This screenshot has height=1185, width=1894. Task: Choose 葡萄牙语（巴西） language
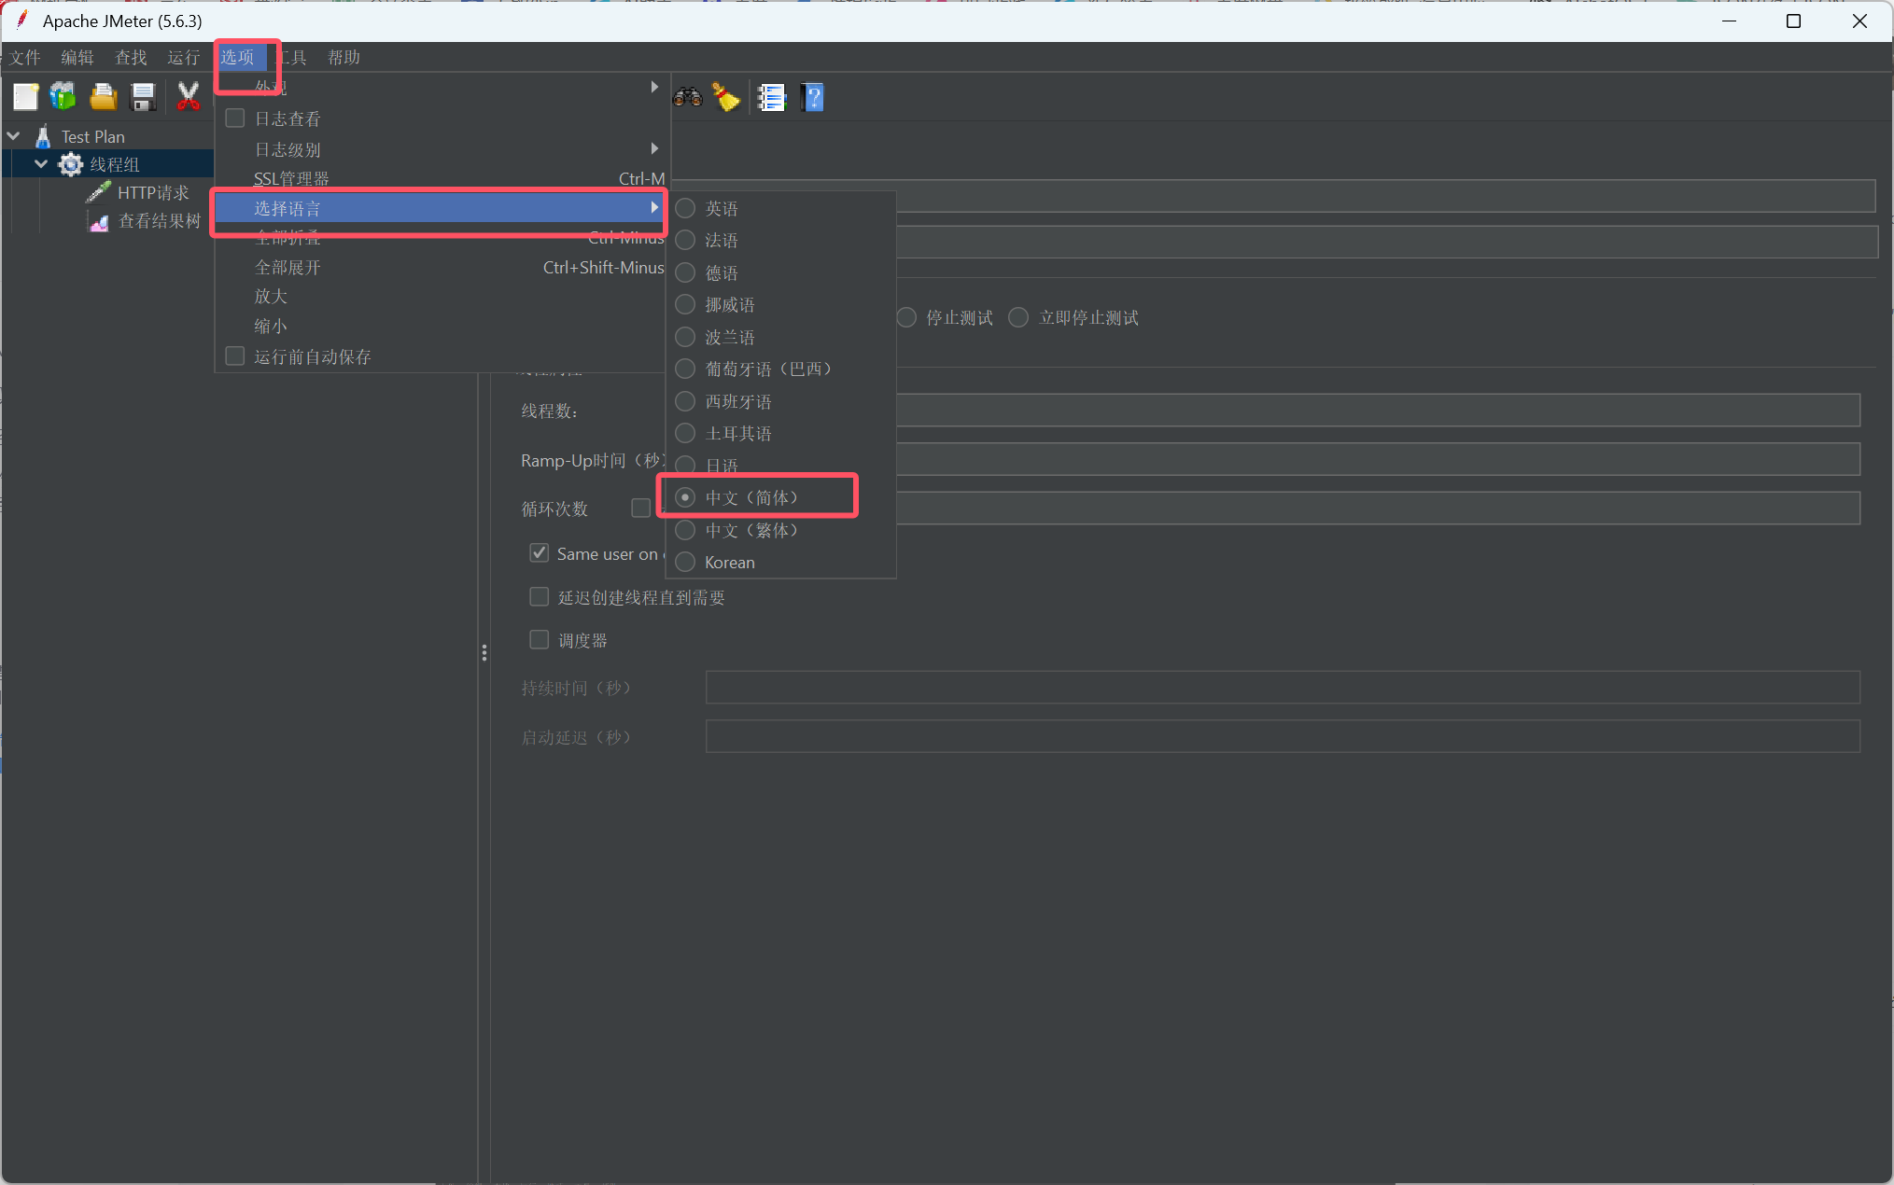tap(685, 369)
